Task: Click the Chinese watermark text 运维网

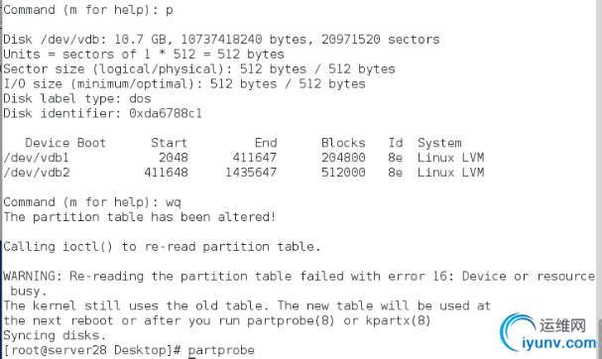Action: tap(562, 326)
